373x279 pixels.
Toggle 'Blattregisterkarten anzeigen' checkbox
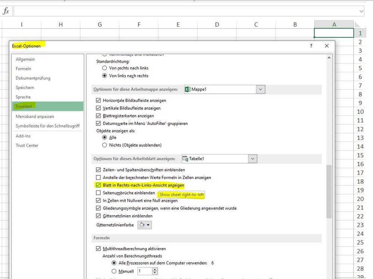[98, 116]
